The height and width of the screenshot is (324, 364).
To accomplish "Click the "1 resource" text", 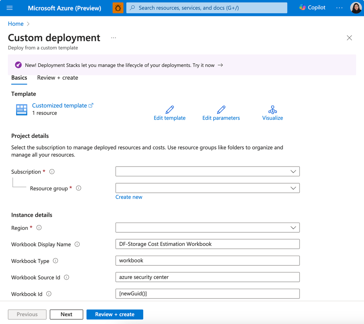I will click(44, 113).
